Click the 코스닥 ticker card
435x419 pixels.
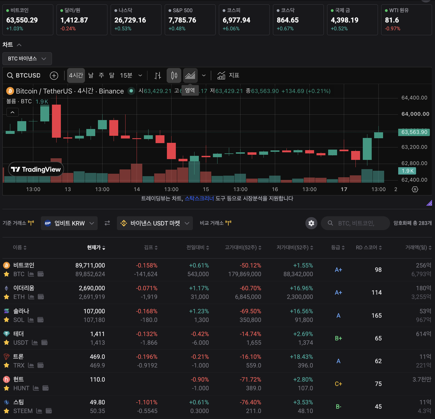(x=298, y=20)
